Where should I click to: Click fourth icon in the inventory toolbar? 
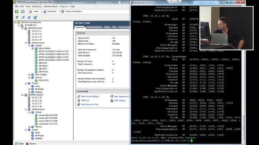point(35,17)
